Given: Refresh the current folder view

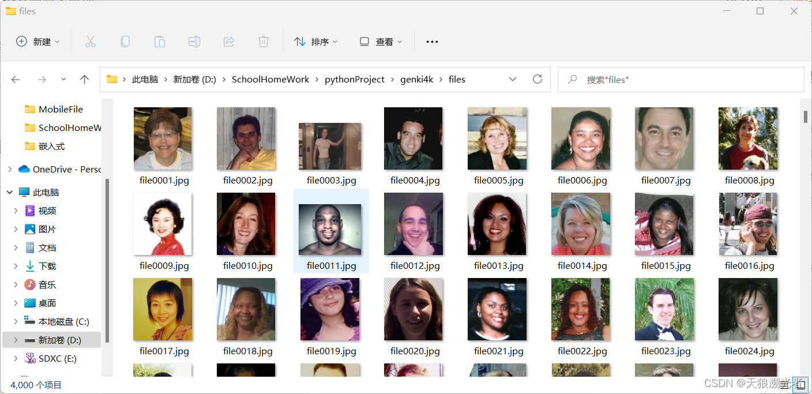Looking at the screenshot, I should 537,79.
